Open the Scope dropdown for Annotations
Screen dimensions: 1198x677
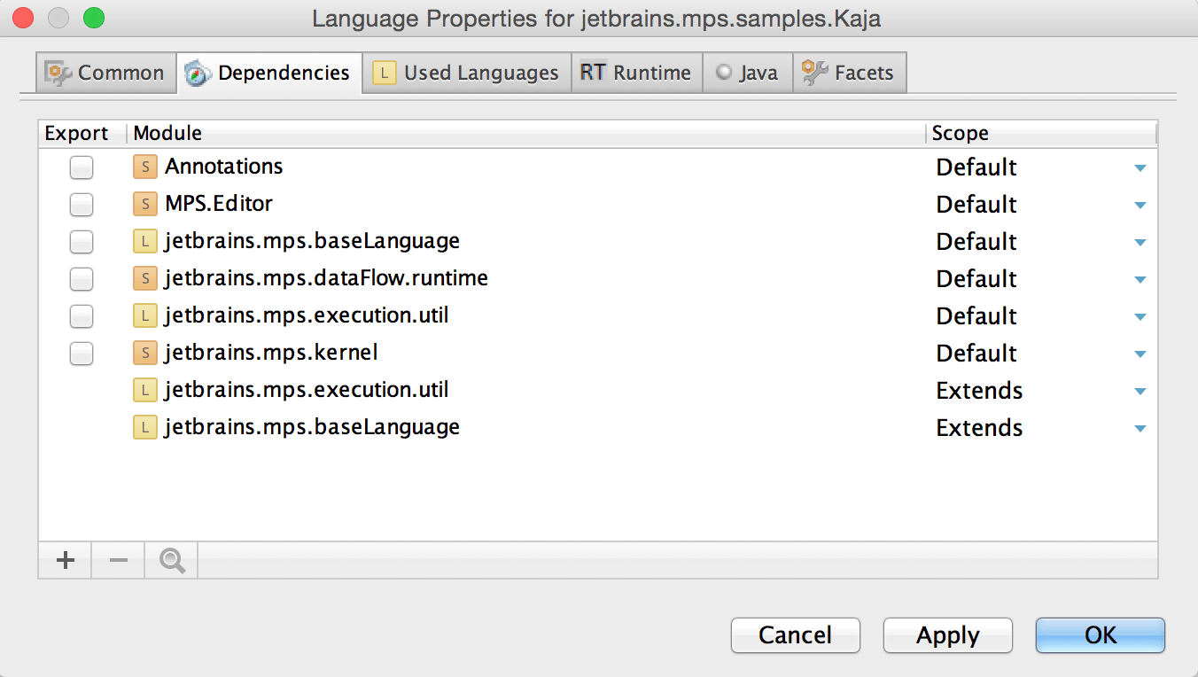(1140, 167)
